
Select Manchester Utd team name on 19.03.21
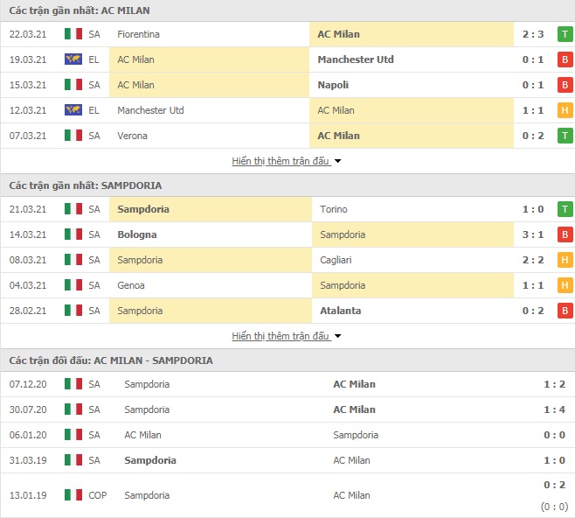356,59
